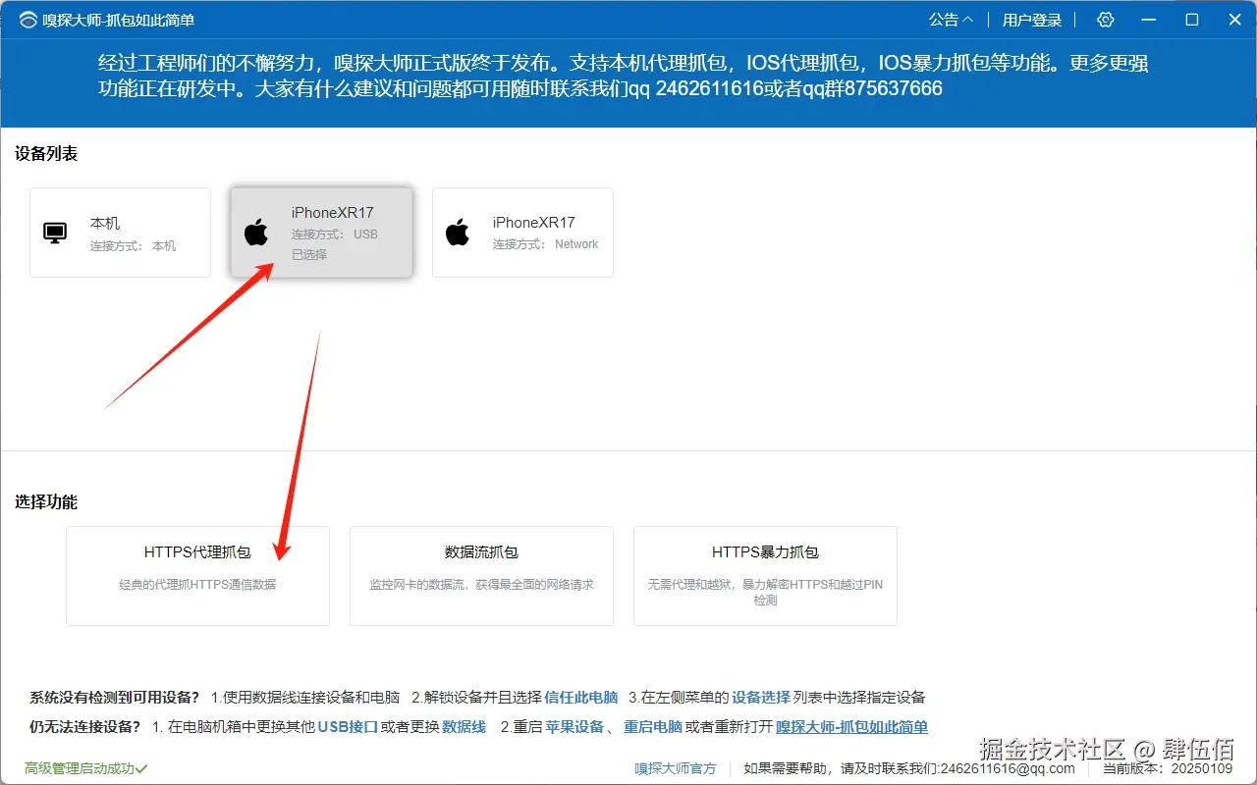Click the 设备列表 section heading

pyautogui.click(x=46, y=154)
